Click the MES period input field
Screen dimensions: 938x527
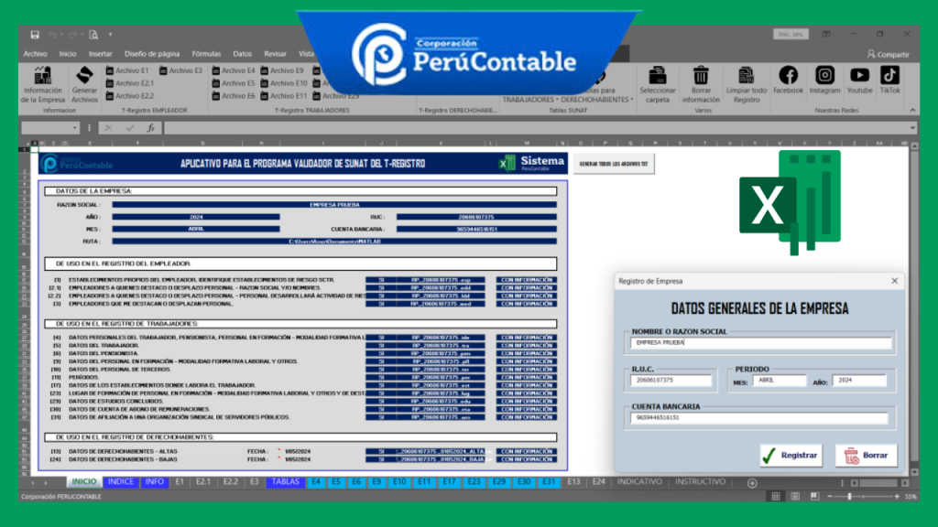779,380
